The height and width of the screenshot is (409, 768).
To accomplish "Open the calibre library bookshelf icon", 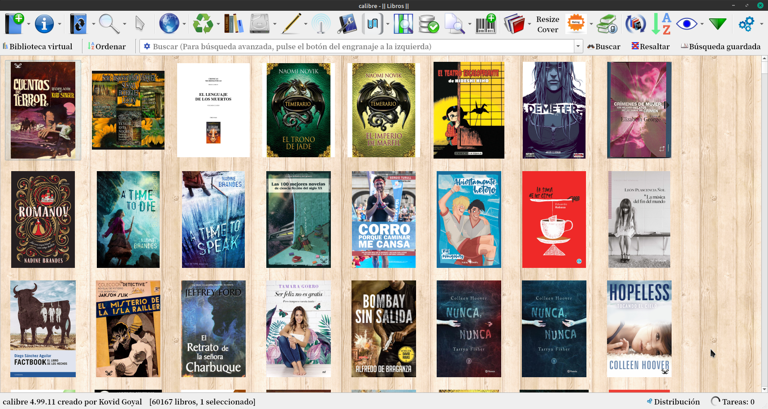I will coord(234,24).
